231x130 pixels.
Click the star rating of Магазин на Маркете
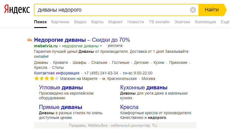pyautogui.click(x=46, y=79)
